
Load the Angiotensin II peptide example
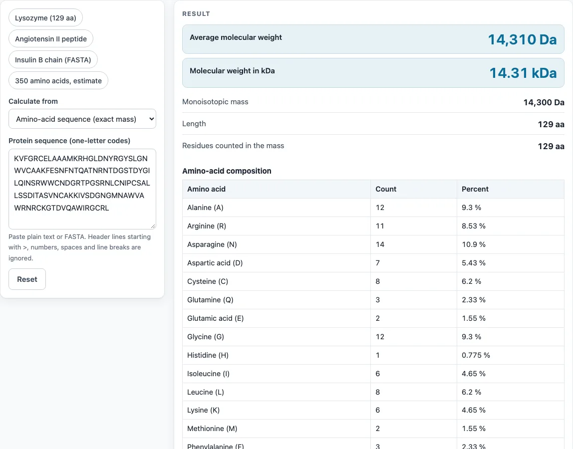click(x=51, y=39)
